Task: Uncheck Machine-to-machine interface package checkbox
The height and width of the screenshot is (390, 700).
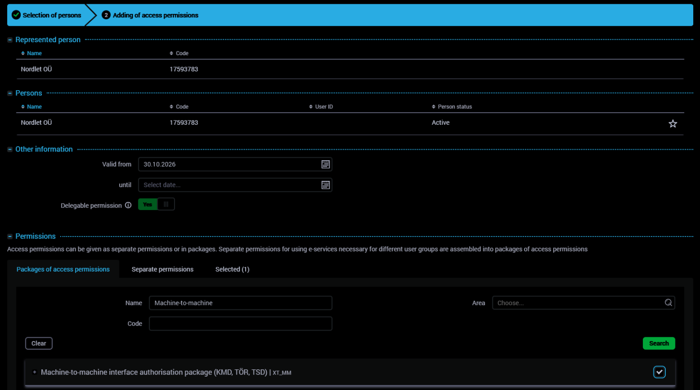Action: click(x=660, y=372)
